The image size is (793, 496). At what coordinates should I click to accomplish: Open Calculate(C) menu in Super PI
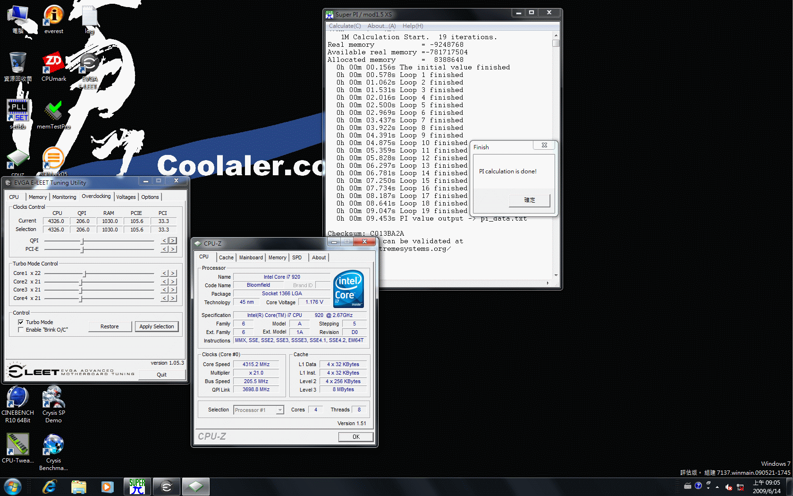click(x=345, y=26)
